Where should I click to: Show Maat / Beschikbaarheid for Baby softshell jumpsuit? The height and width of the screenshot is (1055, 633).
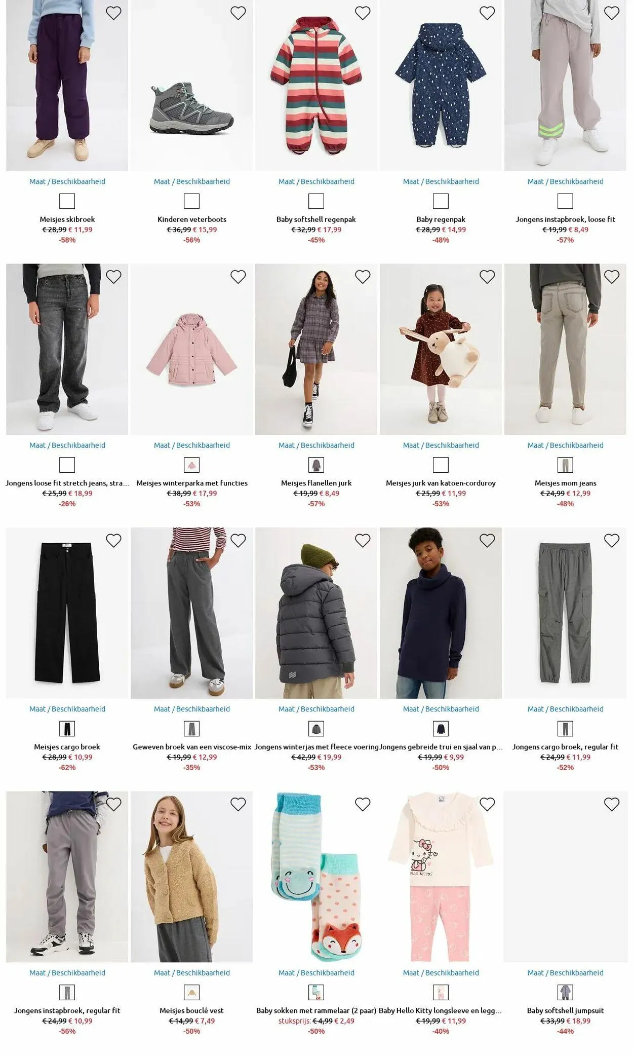(x=565, y=972)
